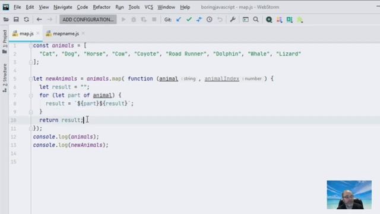Open Settings with the wrench icon

(233, 20)
